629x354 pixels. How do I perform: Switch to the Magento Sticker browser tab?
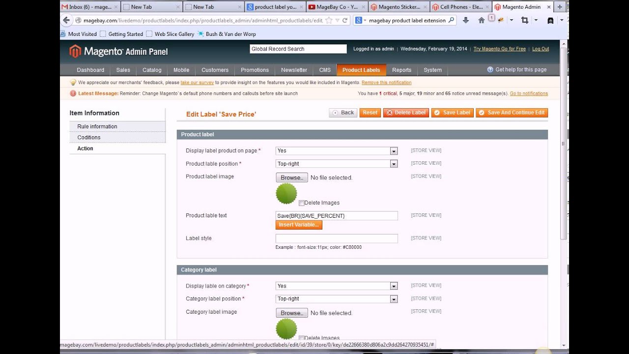(x=398, y=7)
